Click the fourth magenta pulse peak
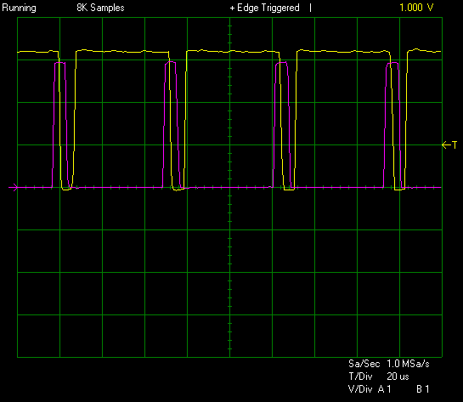The width and height of the screenshot is (463, 402). tap(392, 63)
